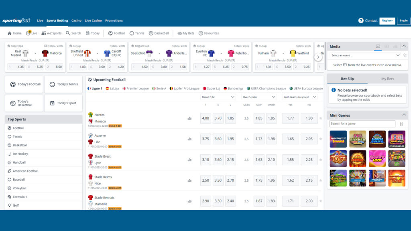Viewport: 411px width, 231px height.
Task: Open statistics icon for Auxerre vs Lille
Action: pyautogui.click(x=189, y=139)
